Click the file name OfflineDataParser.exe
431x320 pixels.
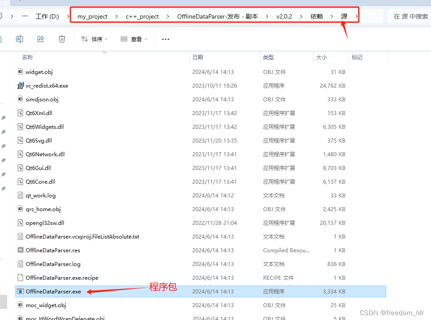click(x=53, y=292)
